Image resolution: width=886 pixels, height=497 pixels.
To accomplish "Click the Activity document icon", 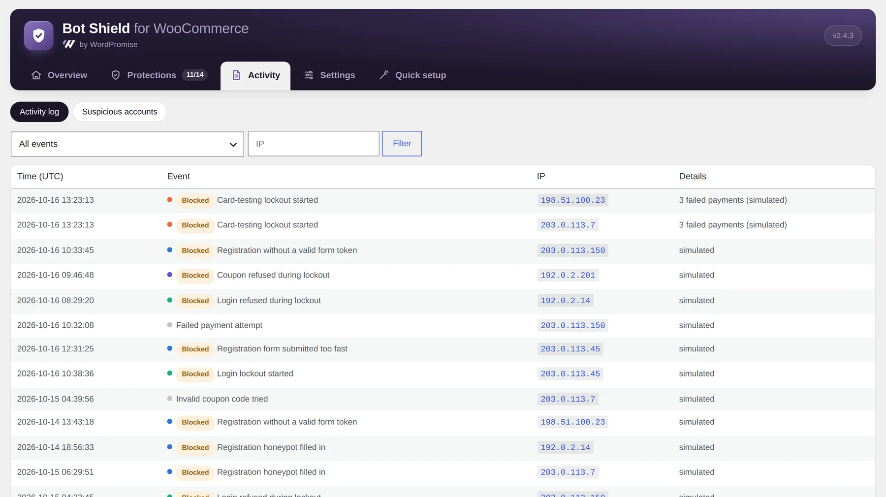I will pyautogui.click(x=236, y=75).
